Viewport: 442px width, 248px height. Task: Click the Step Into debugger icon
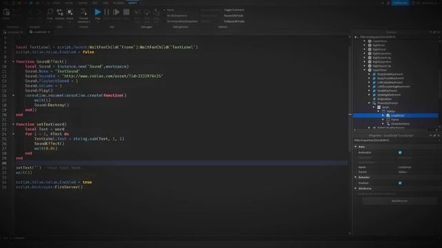[137, 12]
